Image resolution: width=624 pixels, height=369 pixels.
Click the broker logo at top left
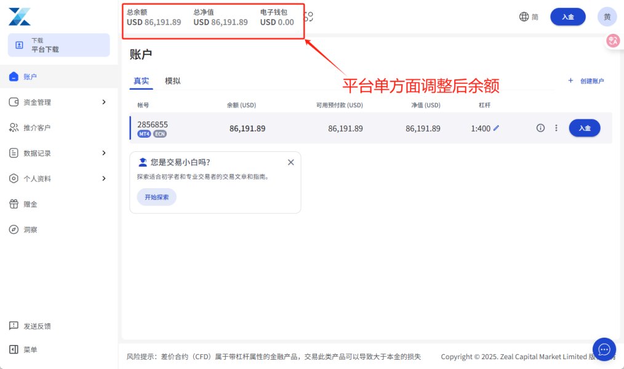[x=20, y=17]
